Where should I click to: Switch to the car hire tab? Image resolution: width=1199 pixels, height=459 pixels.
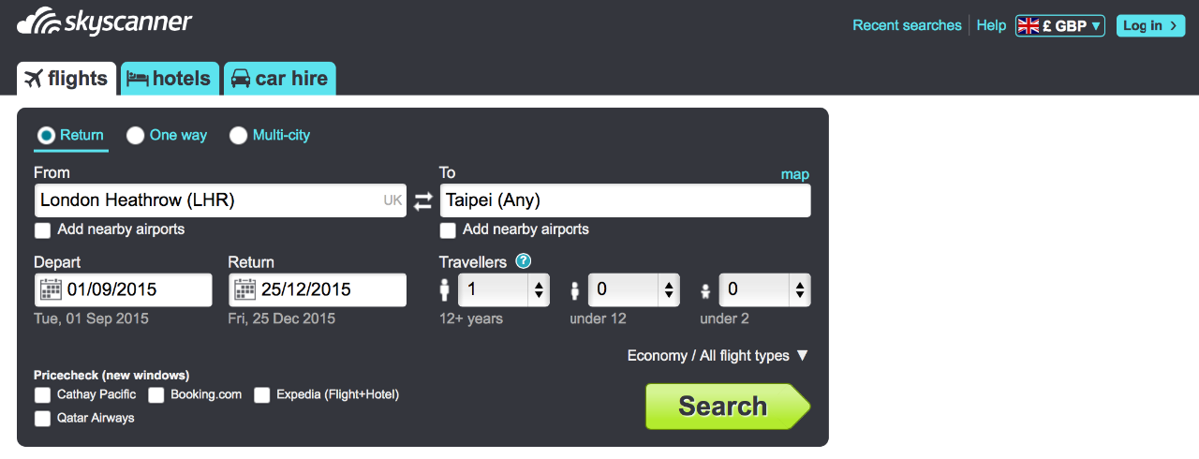[x=280, y=79]
